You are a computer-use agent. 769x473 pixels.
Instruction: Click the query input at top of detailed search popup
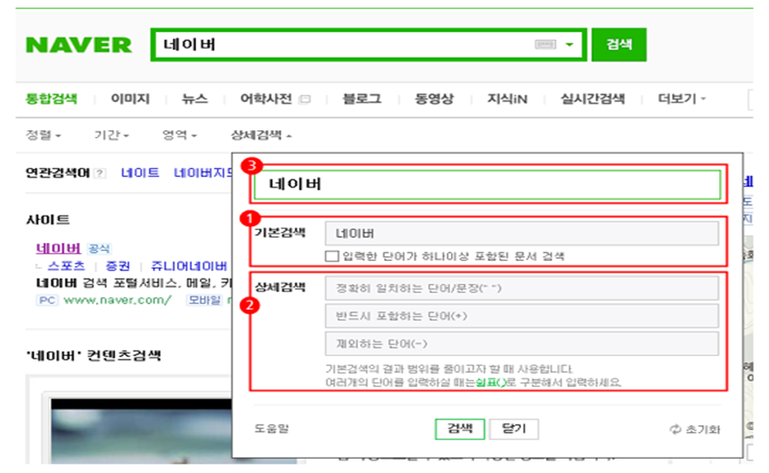tap(488, 184)
